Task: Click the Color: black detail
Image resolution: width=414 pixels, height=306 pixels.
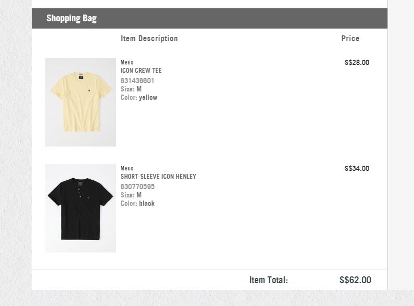Action: tap(137, 204)
